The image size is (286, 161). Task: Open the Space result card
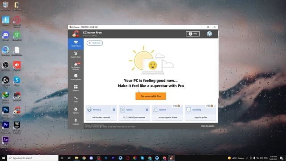[x=134, y=113]
